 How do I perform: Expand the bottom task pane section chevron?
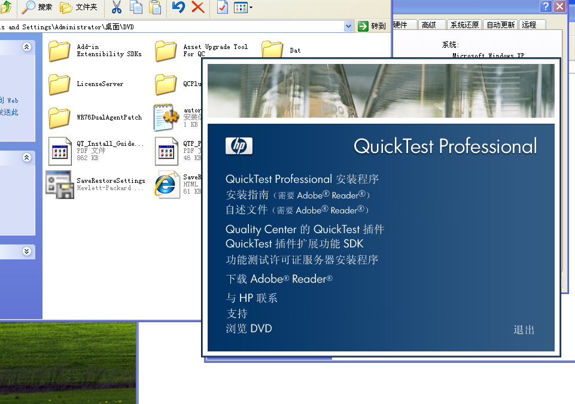click(x=26, y=251)
